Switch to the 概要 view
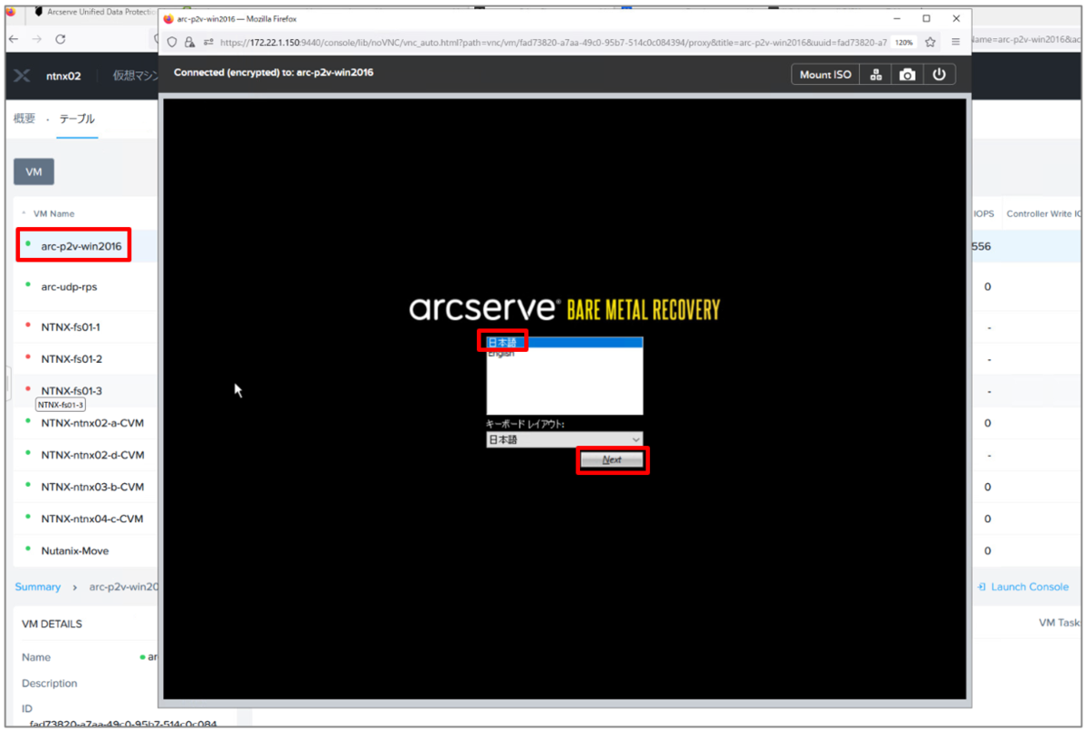Image resolution: width=1086 pixels, height=732 pixels. point(24,119)
